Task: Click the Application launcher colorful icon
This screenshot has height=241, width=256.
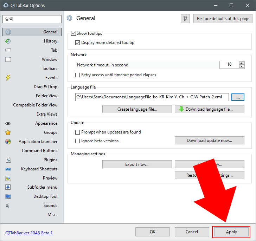Action: pos(8,142)
